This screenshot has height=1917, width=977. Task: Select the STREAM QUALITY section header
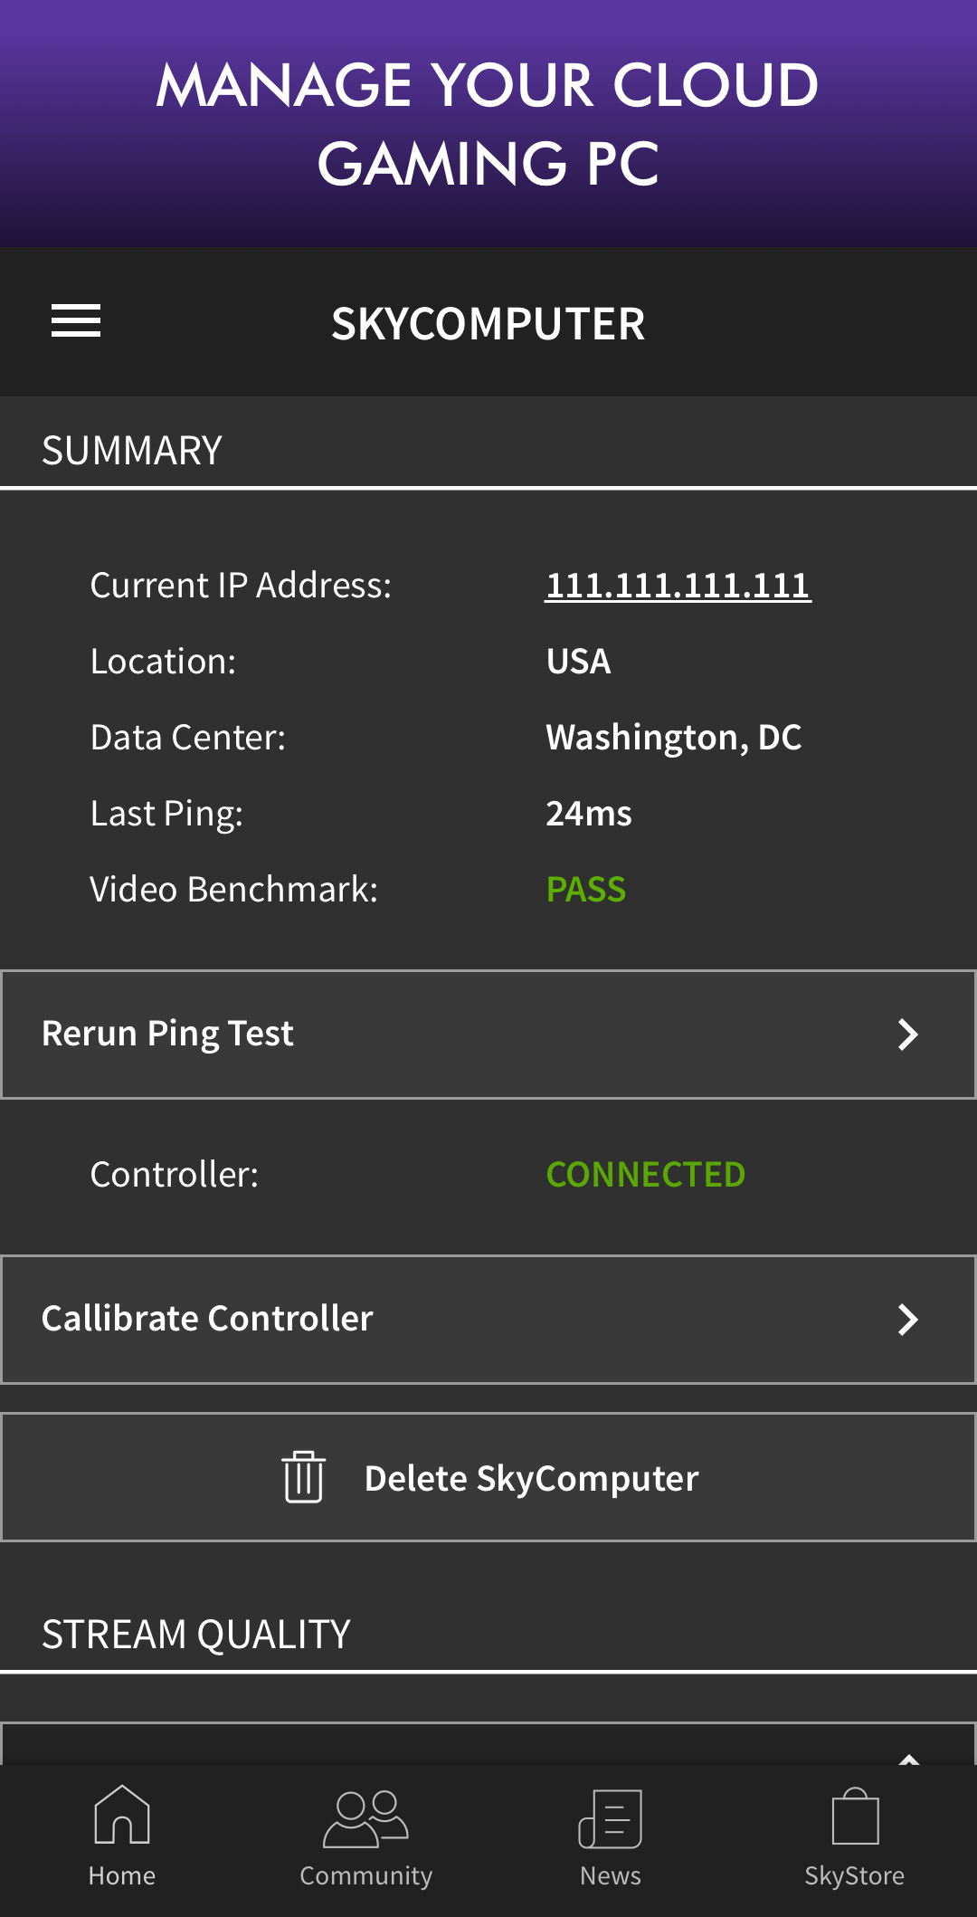pyautogui.click(x=196, y=1635)
